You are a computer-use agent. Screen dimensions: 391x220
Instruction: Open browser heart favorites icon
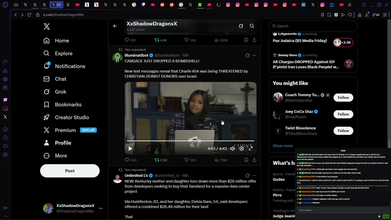350,15
